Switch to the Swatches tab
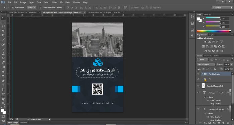 (x=208, y=14)
